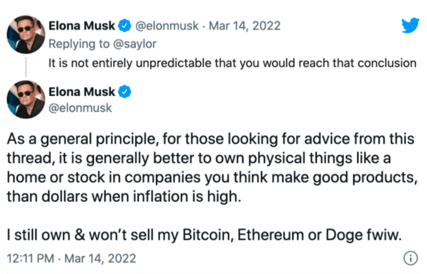
Task: Click verified badge beside main tweet's author name
Action: click(x=125, y=92)
